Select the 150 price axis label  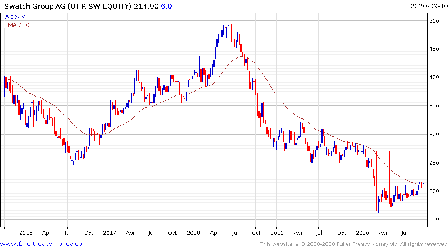click(x=434, y=220)
